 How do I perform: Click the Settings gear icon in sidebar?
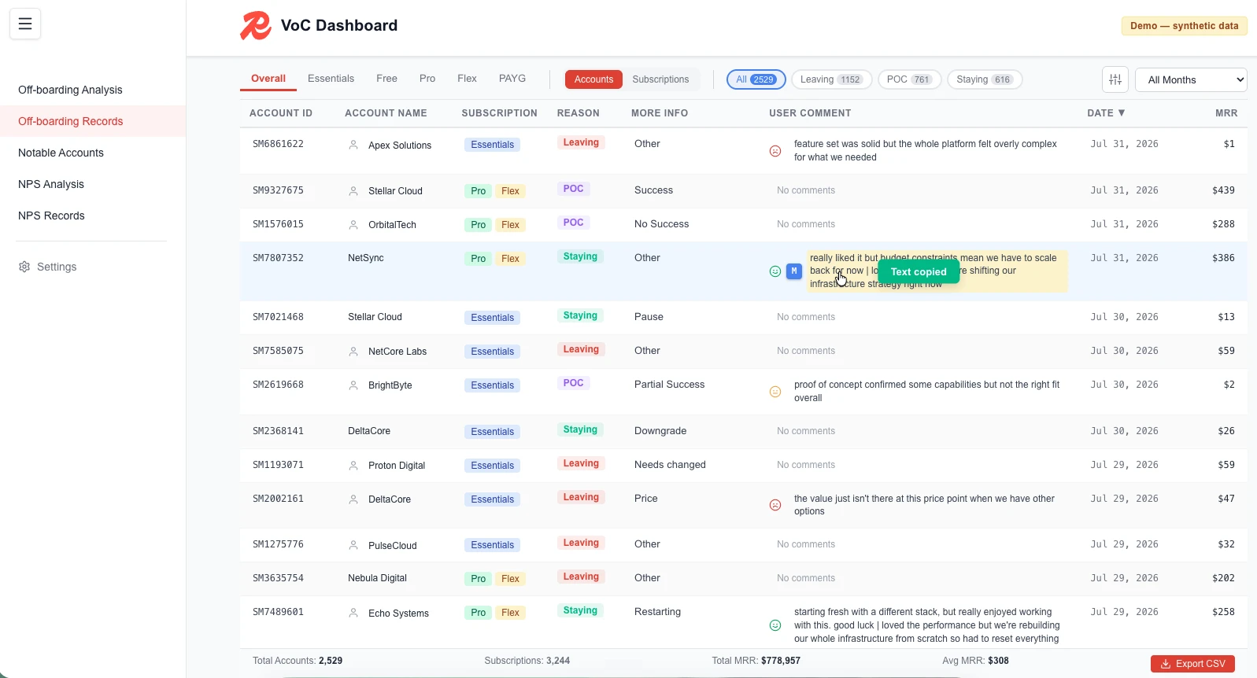pos(24,267)
